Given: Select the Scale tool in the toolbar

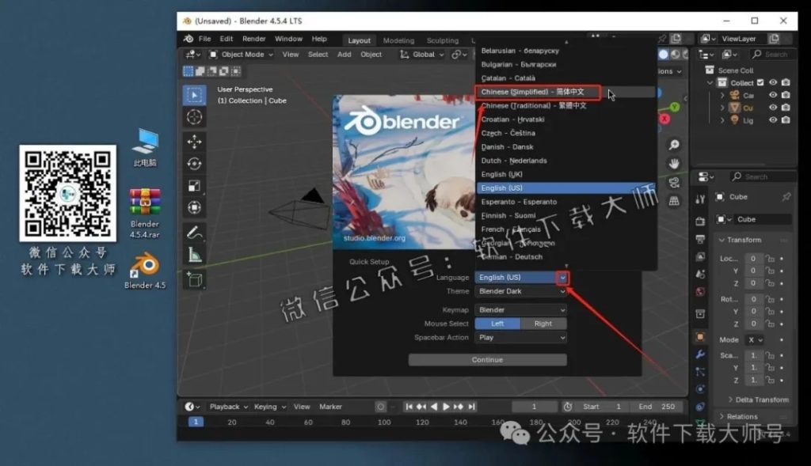Looking at the screenshot, I should tap(196, 184).
